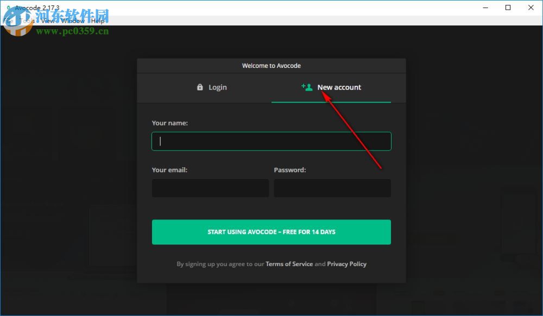Open the Help menu
543x316 pixels.
(98, 21)
